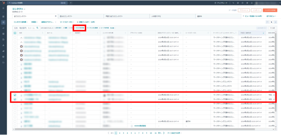Click ビューを追加 (5/50件) link
Screen dimensions: 281x135
[x=252, y=16]
